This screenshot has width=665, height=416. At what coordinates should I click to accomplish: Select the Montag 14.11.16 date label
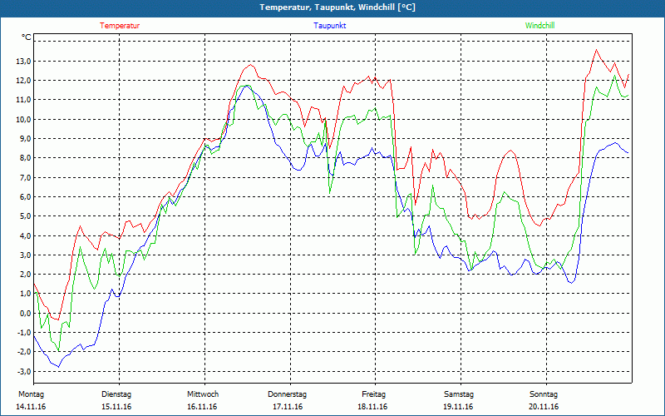coord(31,400)
